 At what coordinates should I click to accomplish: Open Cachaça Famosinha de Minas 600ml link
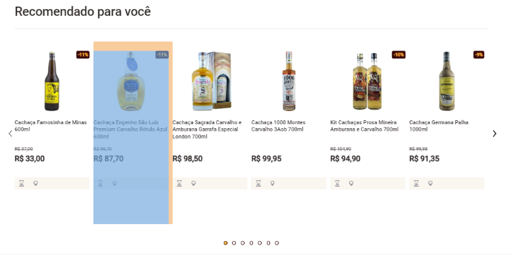[51, 126]
